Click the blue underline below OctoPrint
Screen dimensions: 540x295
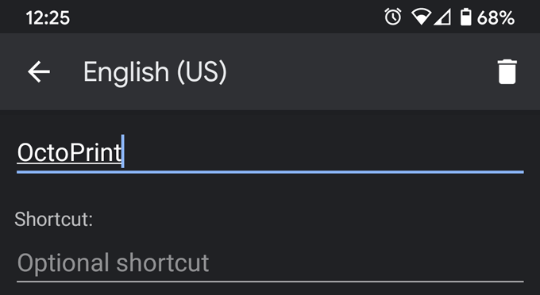point(270,171)
